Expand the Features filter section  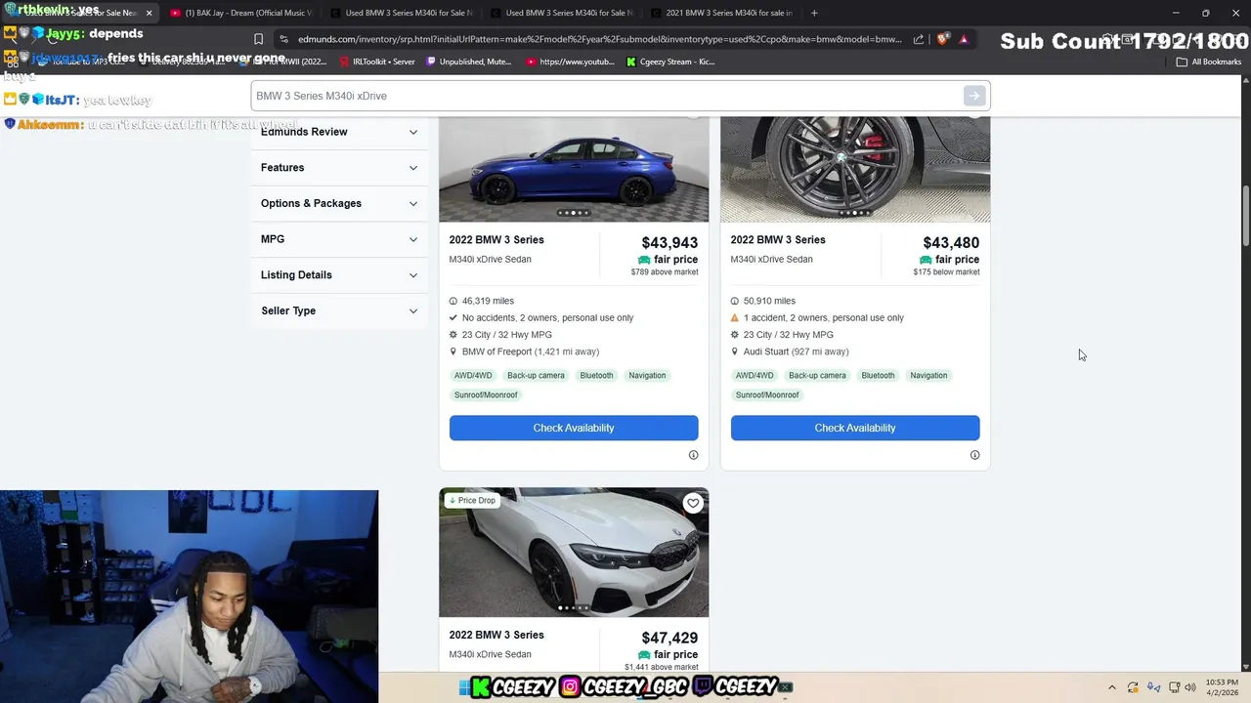coord(339,168)
